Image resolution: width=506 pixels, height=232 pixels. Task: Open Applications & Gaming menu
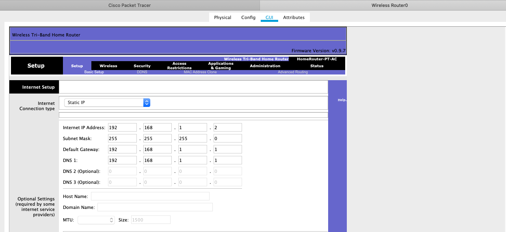[x=221, y=66]
